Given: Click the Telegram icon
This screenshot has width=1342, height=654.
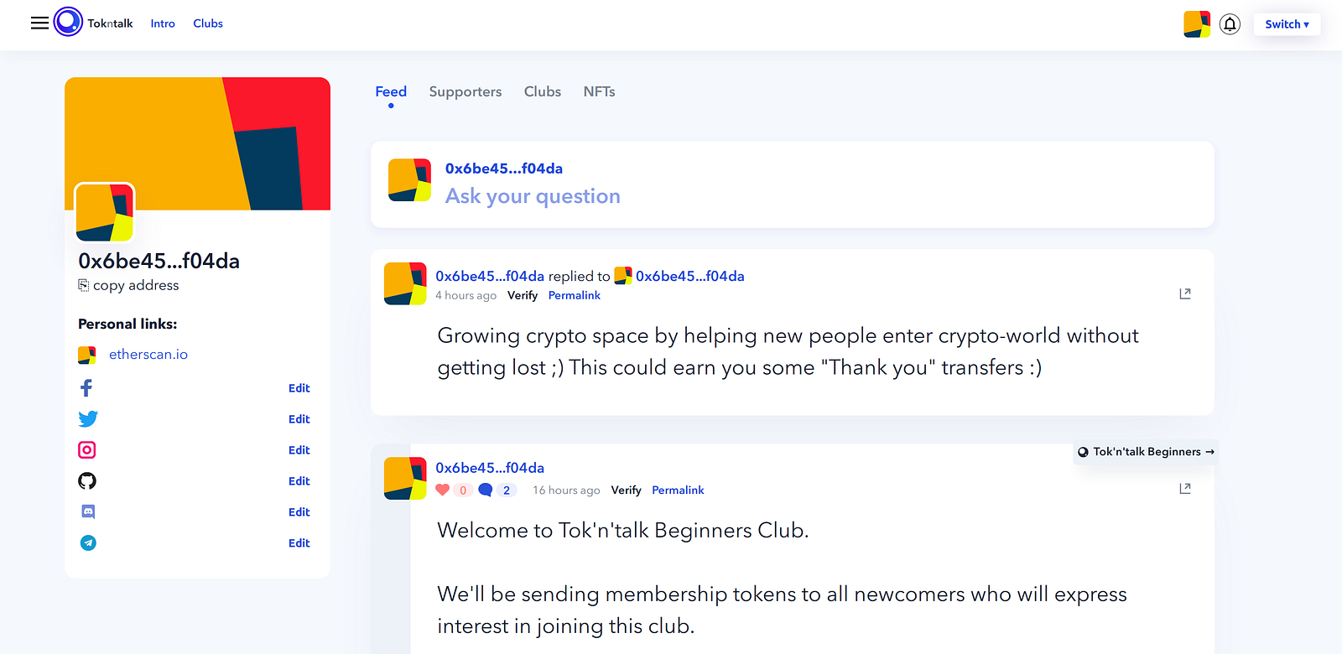Looking at the screenshot, I should [88, 543].
